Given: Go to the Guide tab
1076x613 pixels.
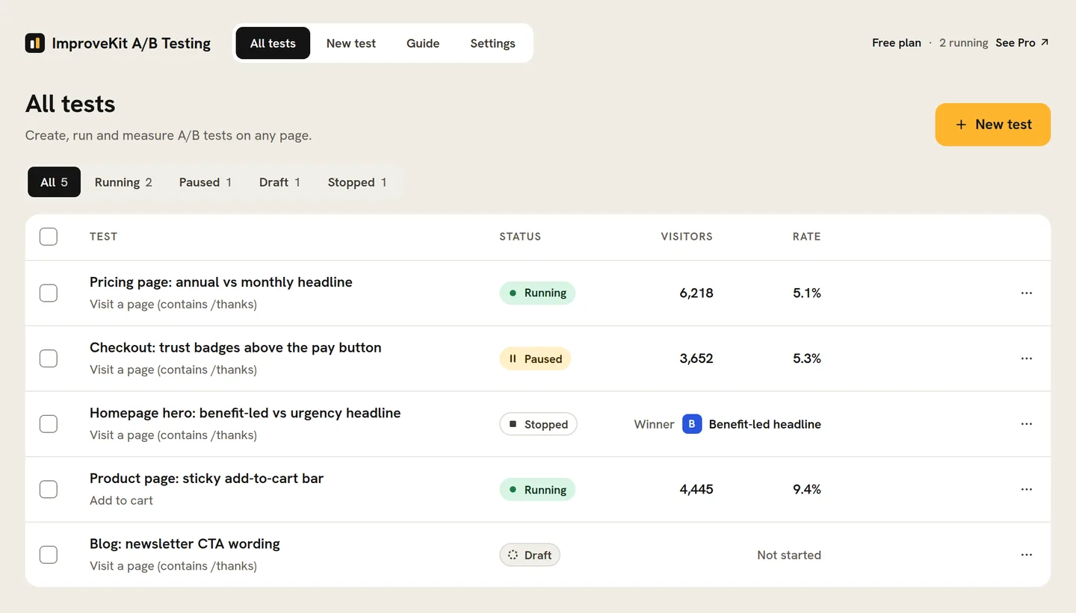Looking at the screenshot, I should click(x=423, y=43).
